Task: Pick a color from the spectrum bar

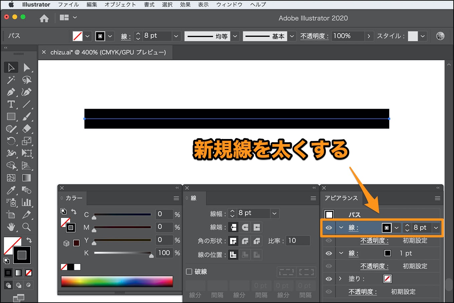Action: pos(117,281)
